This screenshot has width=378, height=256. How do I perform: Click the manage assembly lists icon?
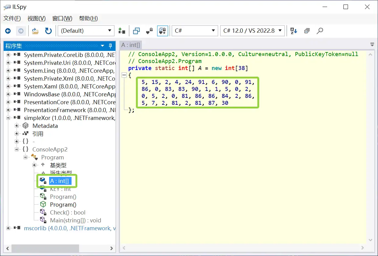122,31
